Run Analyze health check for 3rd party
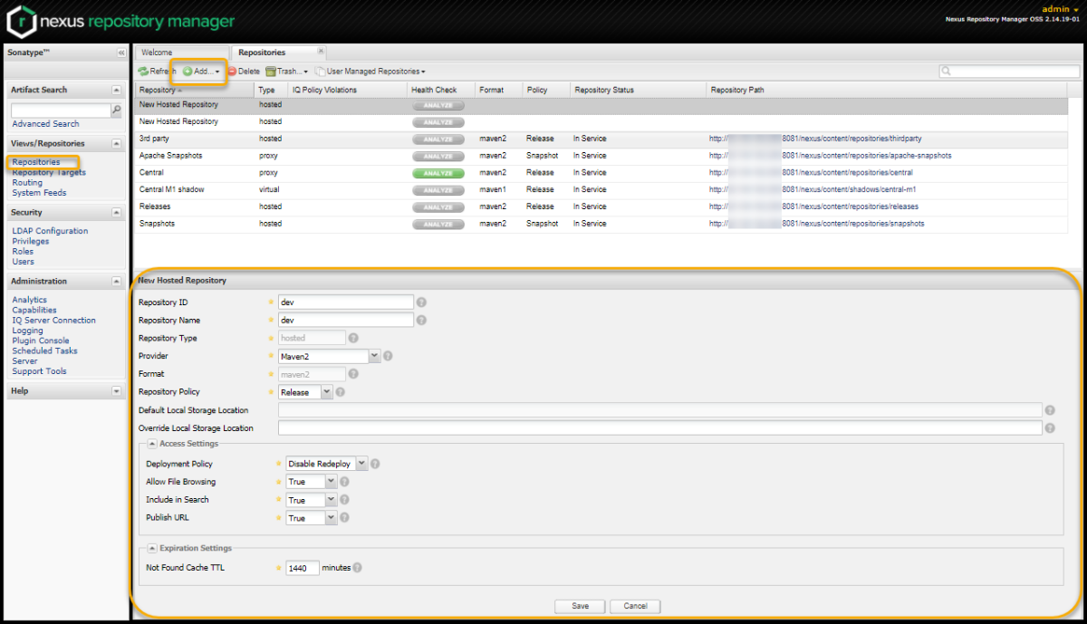Screen dimensions: 1087x624 [438, 139]
